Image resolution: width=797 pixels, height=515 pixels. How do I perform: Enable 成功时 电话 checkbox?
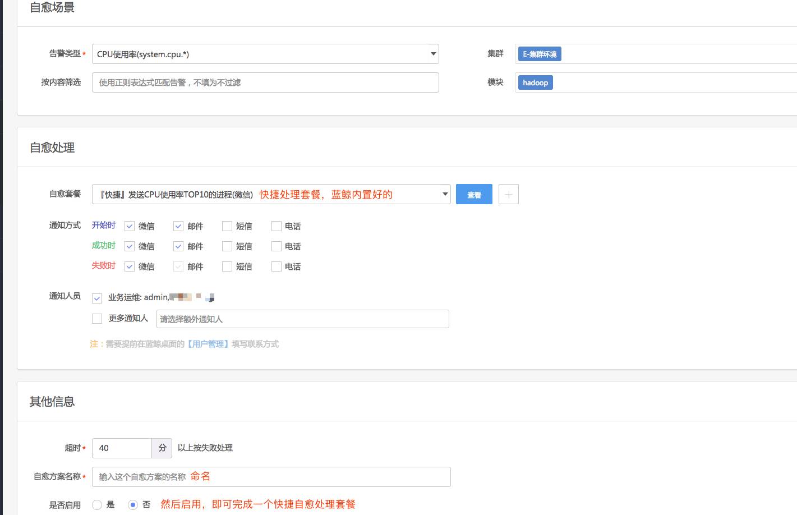[277, 246]
